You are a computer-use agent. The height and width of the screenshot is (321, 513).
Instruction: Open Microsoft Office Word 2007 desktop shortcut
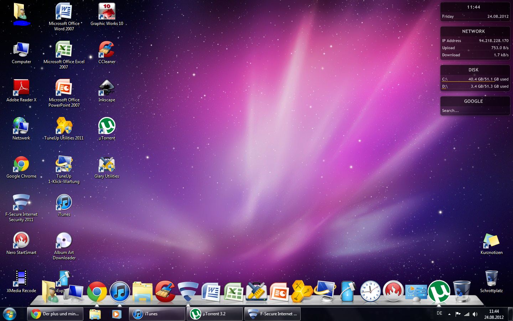tap(64, 16)
